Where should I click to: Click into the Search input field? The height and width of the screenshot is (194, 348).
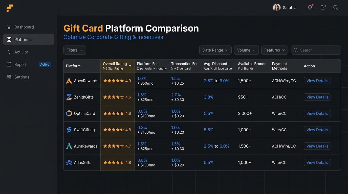316,50
